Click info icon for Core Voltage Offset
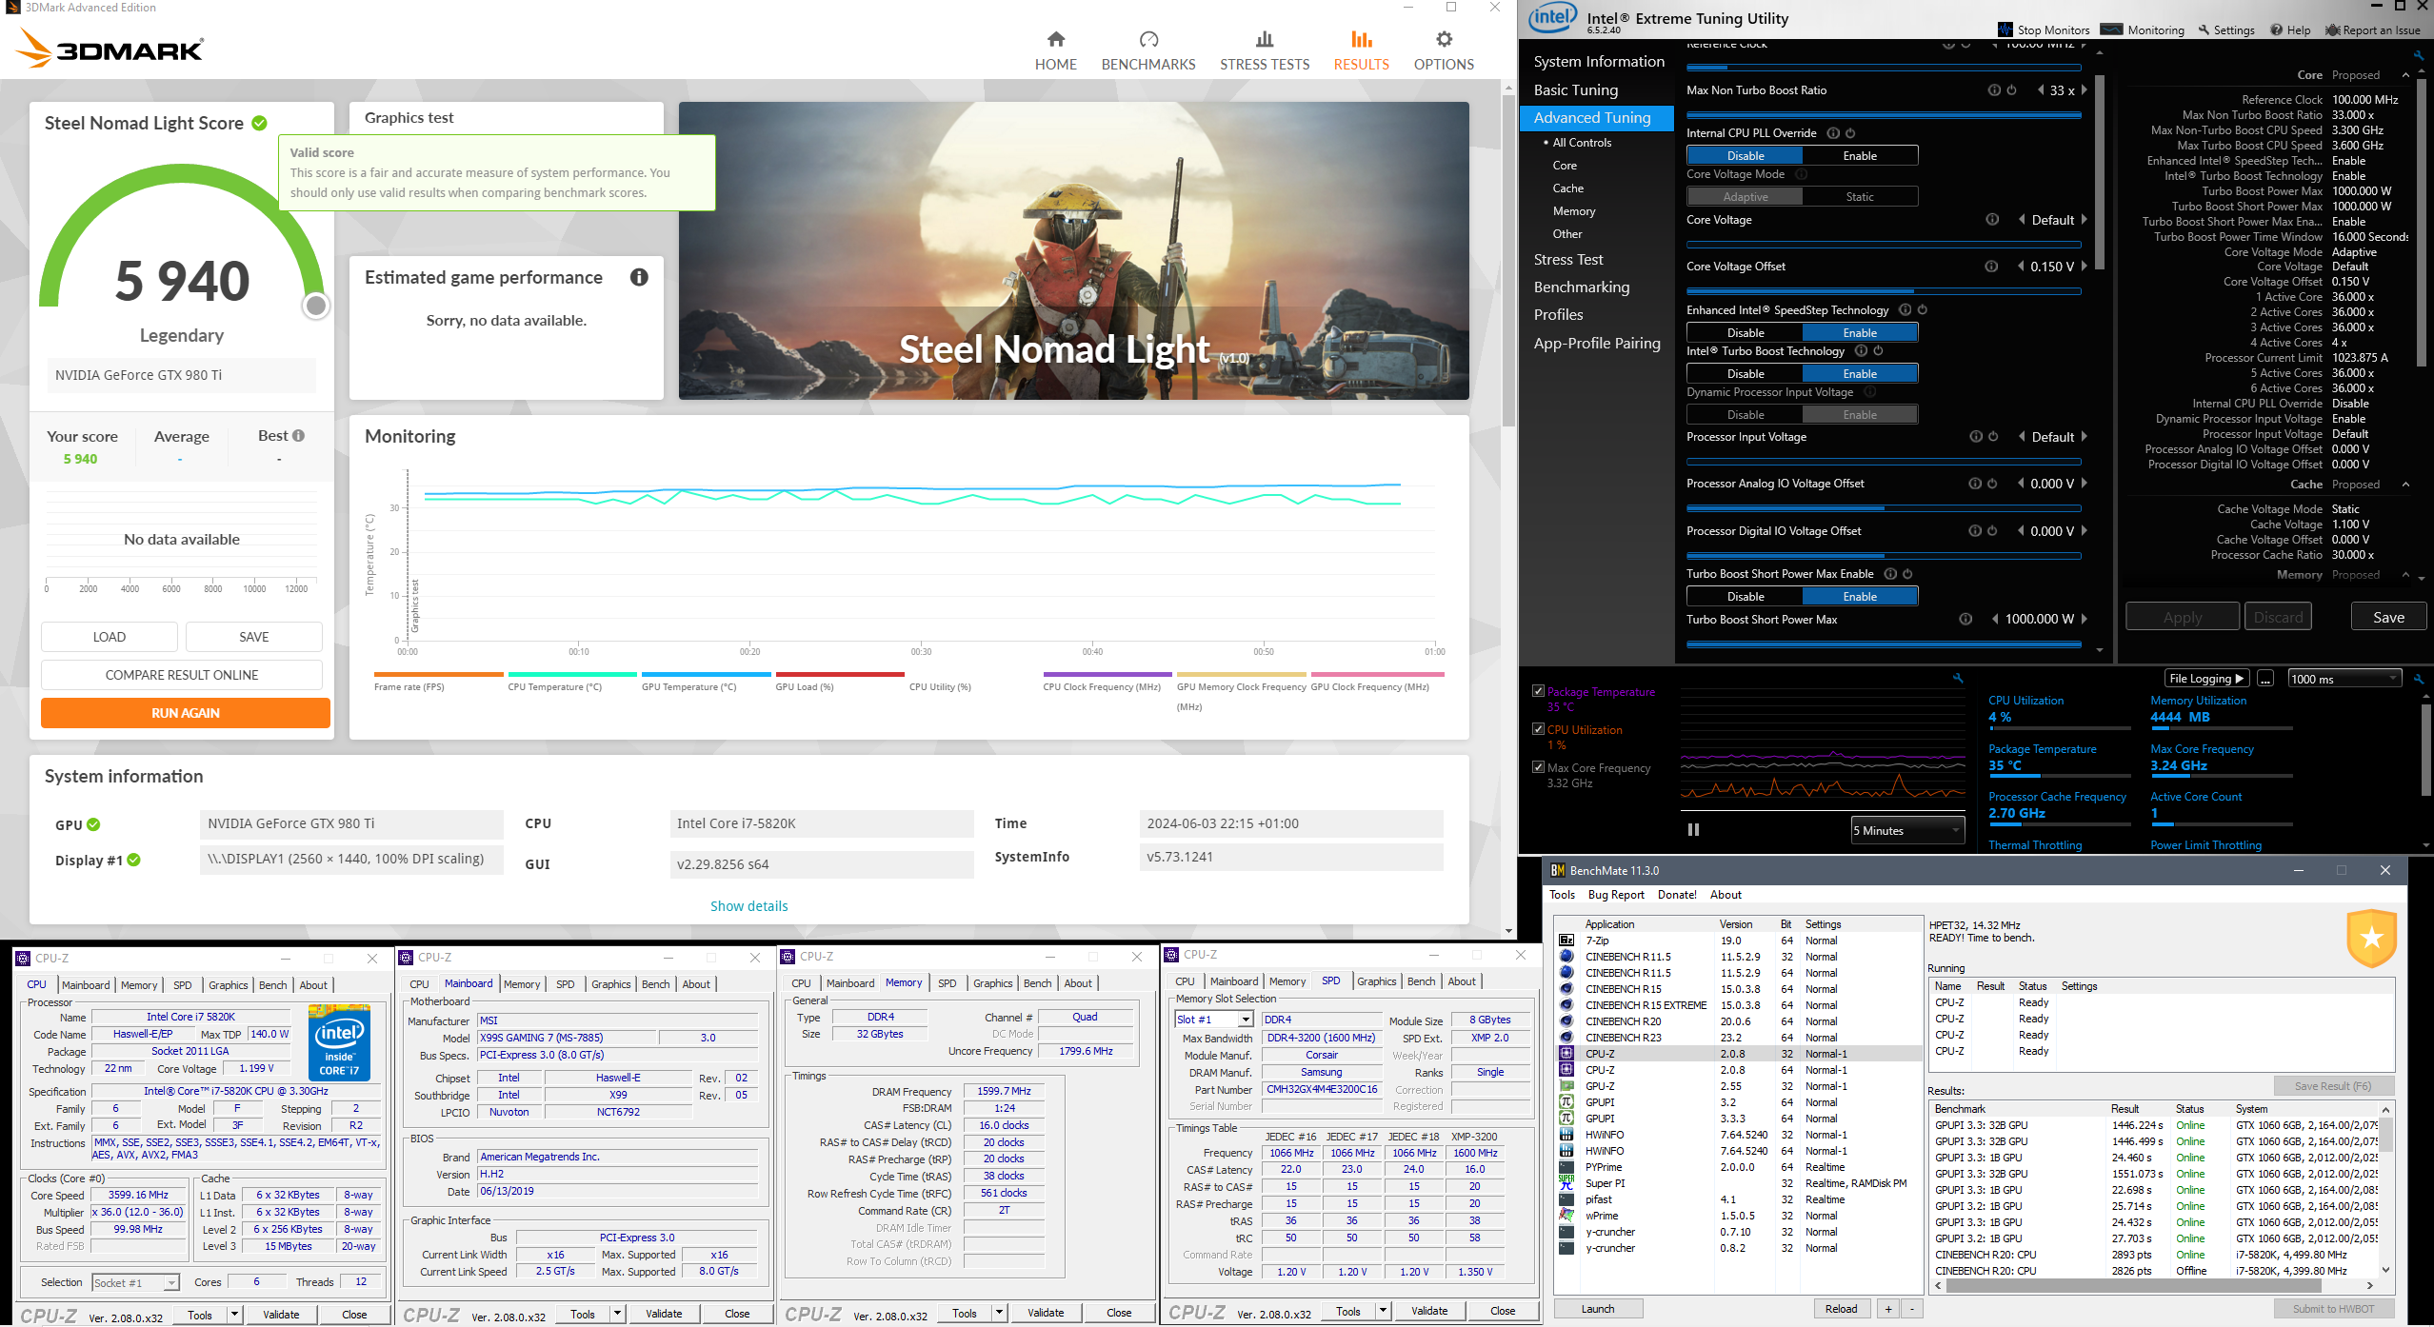Screen dimensions: 2434x1327 pos(1991,267)
